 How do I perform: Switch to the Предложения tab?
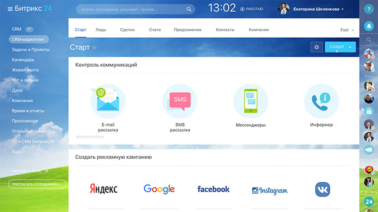(188, 30)
